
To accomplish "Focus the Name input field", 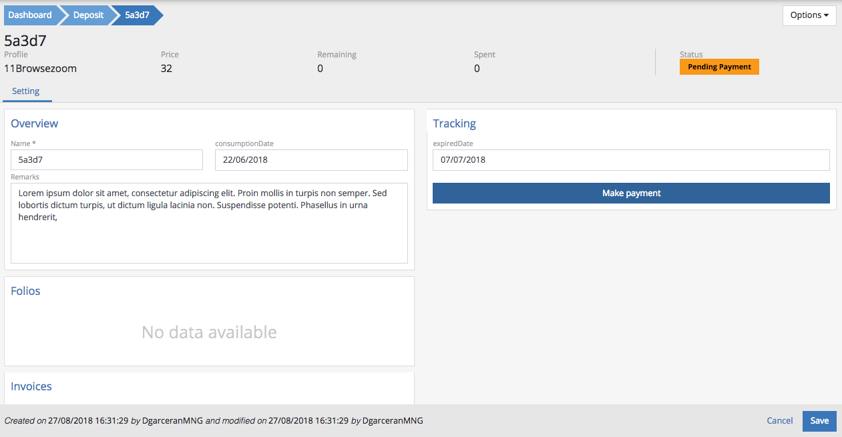I will click(107, 160).
